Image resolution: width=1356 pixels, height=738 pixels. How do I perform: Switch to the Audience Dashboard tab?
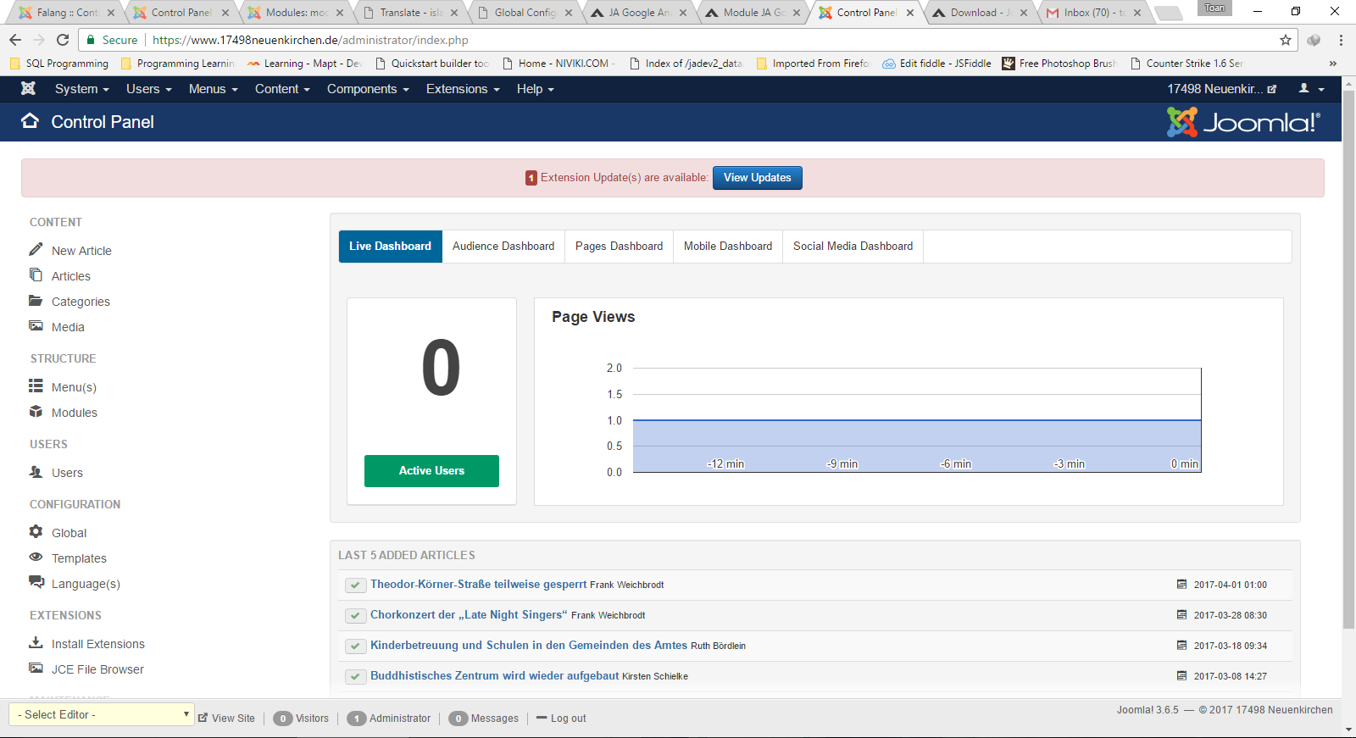(503, 247)
